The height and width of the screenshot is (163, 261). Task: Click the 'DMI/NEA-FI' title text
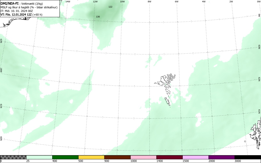(9, 3)
